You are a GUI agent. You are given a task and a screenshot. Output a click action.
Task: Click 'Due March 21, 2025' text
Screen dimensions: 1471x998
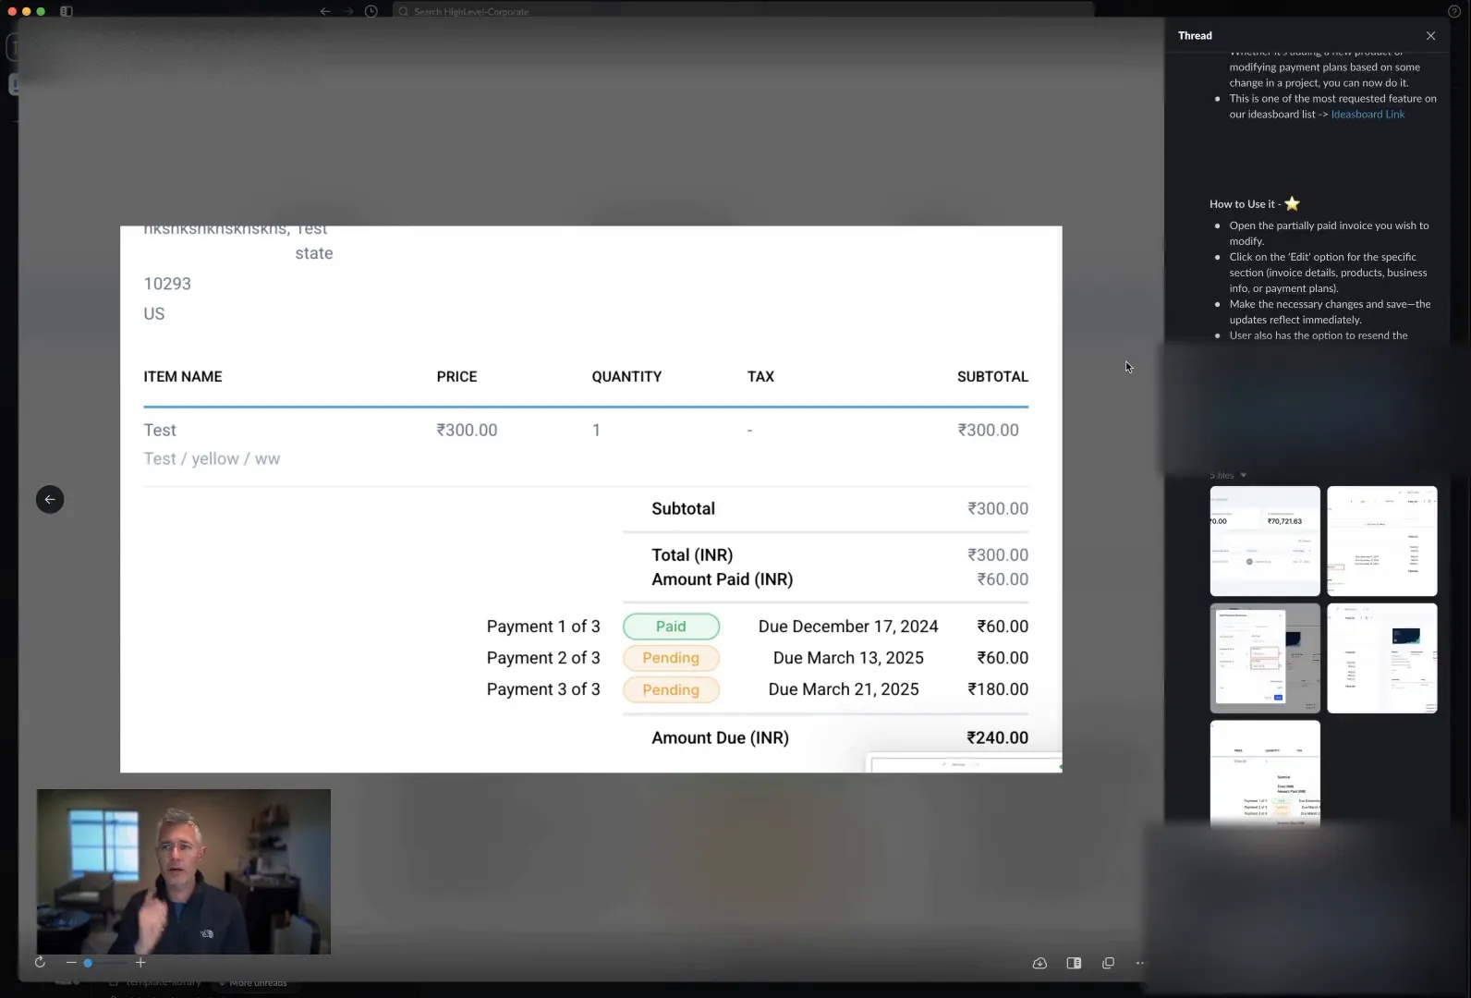tap(844, 689)
